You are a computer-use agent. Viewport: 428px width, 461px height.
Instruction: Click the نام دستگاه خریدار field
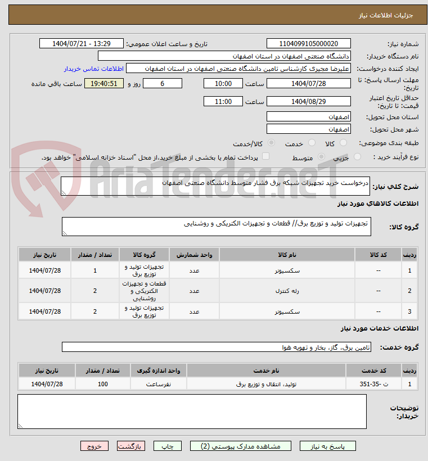224,56
